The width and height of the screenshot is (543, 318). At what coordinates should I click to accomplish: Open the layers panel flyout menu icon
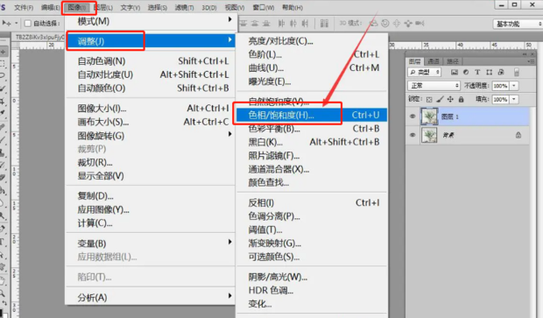click(532, 61)
